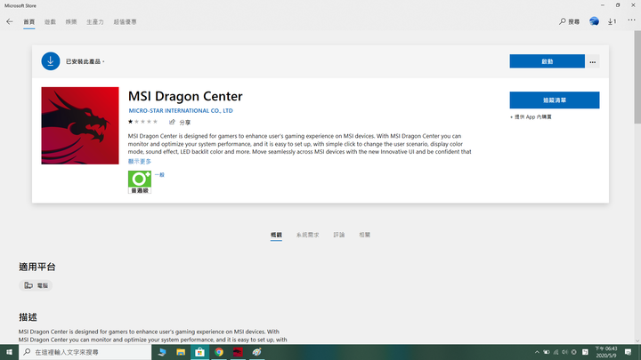Switch to the 娛樂 tab
Screen dimensions: 641x360
click(71, 22)
